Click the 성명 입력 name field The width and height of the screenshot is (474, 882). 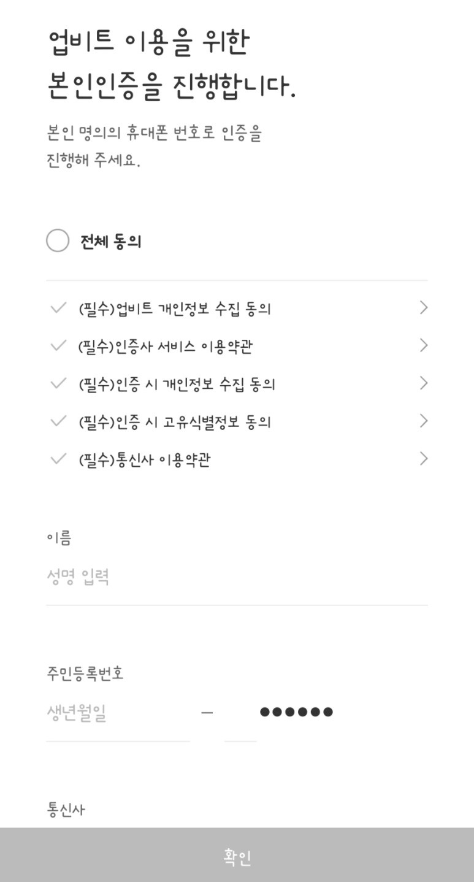click(236, 577)
